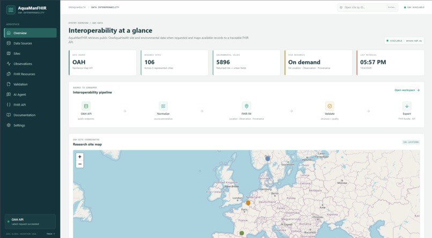The height and width of the screenshot is (238, 432).
Task: Select the AI Agent menu label
Action: pos(19,94)
